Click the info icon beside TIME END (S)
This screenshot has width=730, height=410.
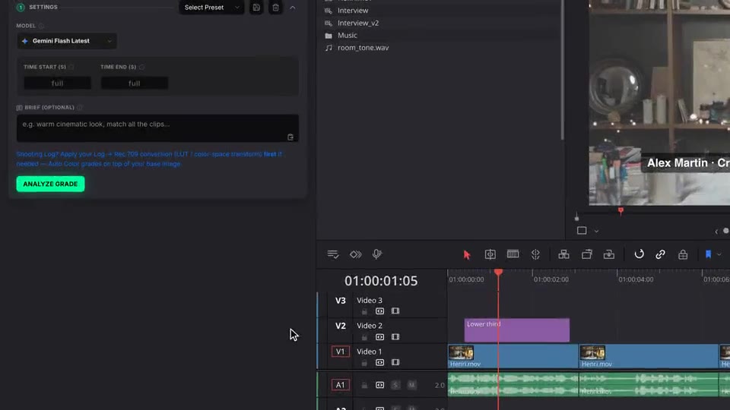141,67
